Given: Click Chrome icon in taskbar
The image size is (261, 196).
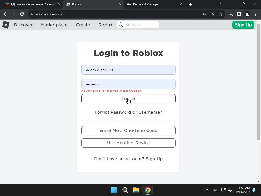Looking at the screenshot, I should pyautogui.click(x=148, y=190).
